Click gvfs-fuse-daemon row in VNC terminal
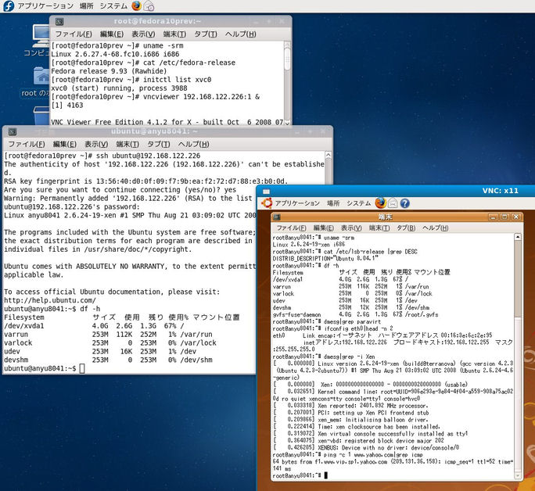 click(355, 315)
